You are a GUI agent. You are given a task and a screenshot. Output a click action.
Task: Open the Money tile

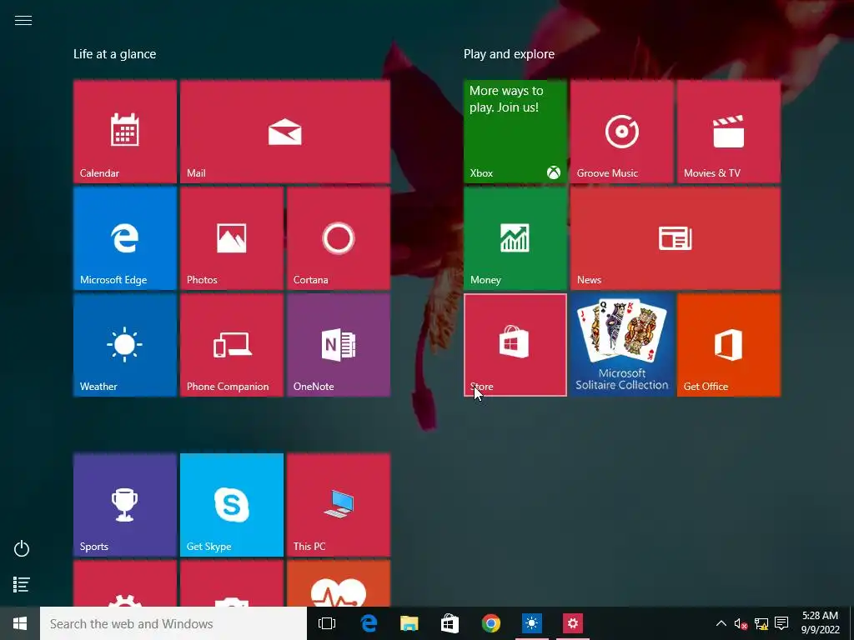(x=515, y=238)
